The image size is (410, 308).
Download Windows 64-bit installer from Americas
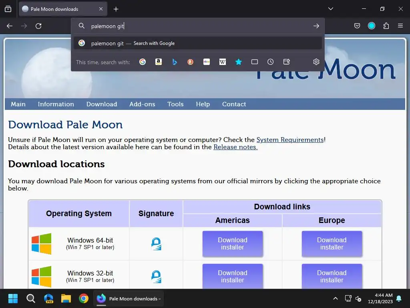point(233,243)
